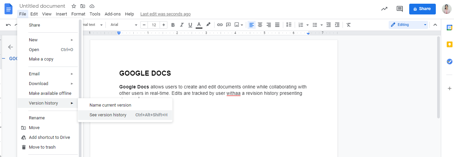This screenshot has width=454, height=157.
Task: Choose Add shortcut to Drive
Action: [48, 137]
